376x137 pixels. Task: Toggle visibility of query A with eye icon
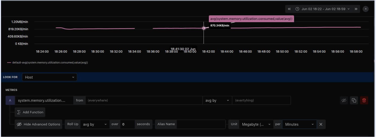[x=344, y=100]
